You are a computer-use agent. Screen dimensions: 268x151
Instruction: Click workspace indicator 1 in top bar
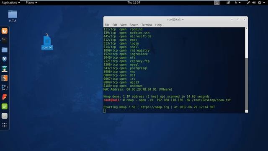(217, 3)
